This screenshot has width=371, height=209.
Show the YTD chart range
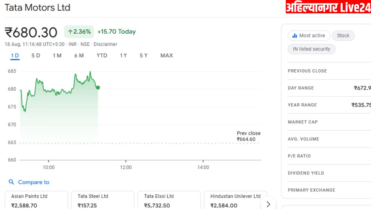(102, 55)
